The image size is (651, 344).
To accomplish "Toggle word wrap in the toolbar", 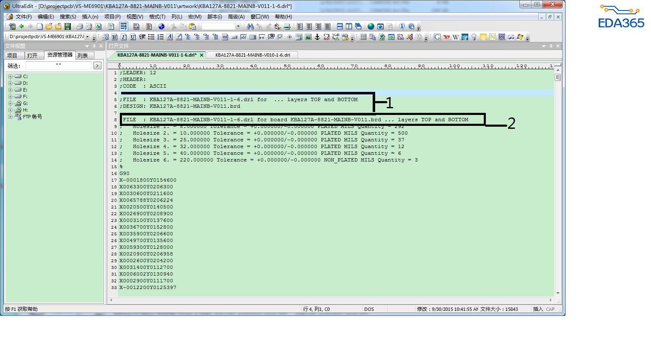I will point(124,26).
